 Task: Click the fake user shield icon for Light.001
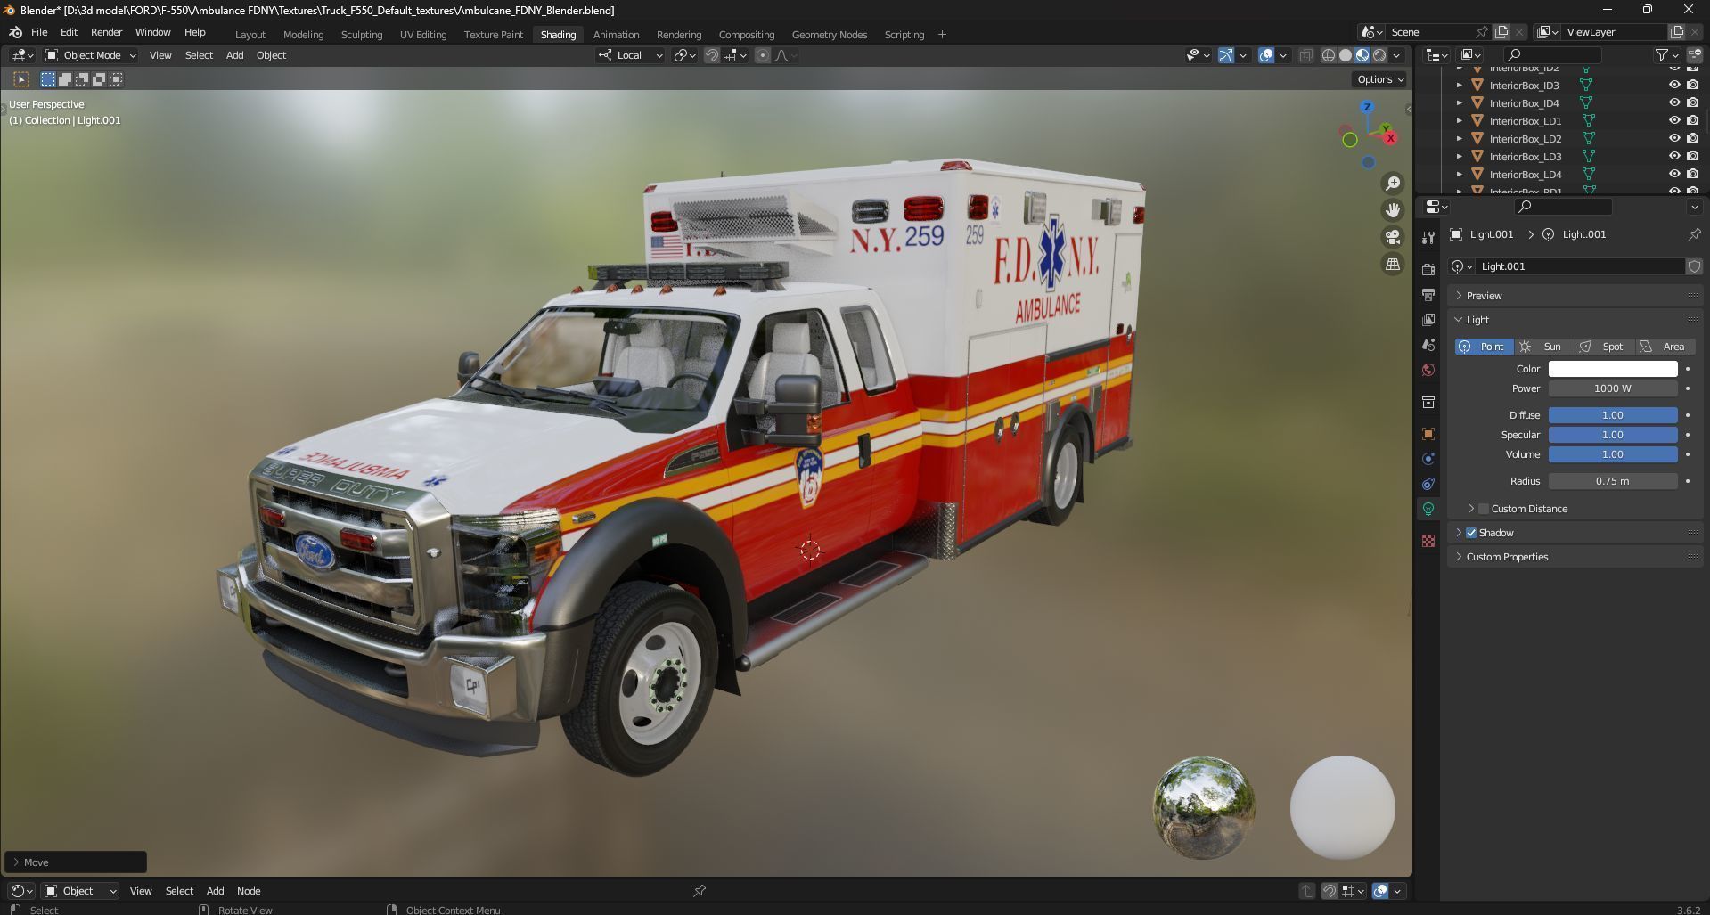(x=1694, y=266)
